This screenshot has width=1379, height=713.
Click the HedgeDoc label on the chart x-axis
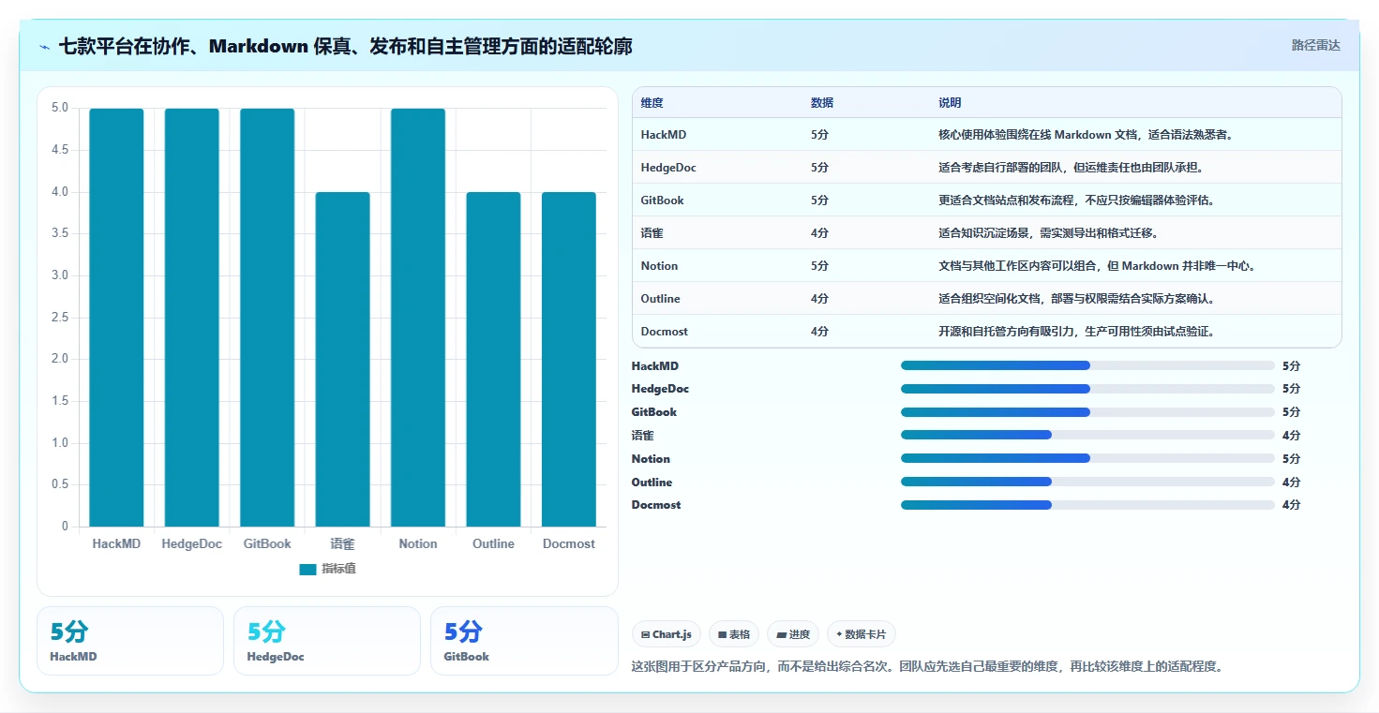coord(192,543)
